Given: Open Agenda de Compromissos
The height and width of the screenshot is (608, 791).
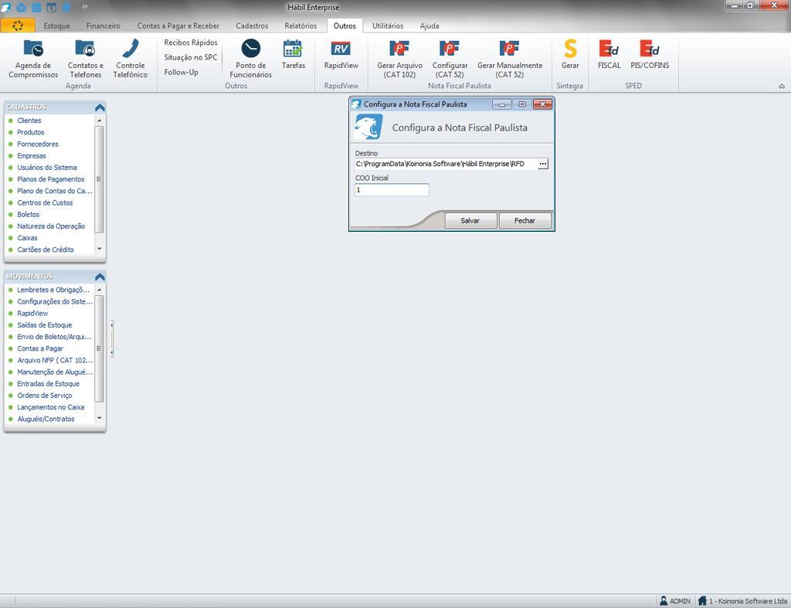Looking at the screenshot, I should (x=33, y=59).
